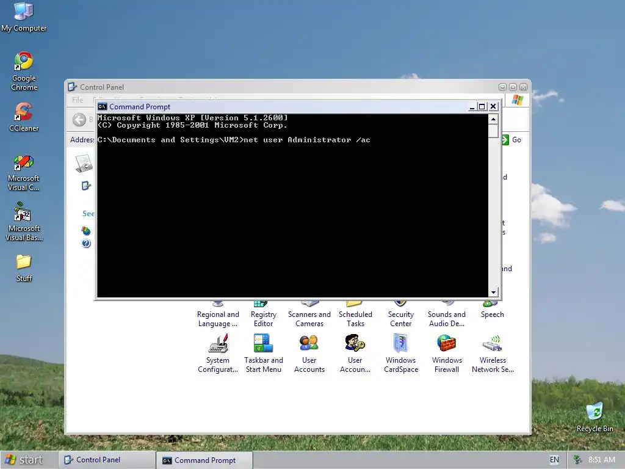Click the Command Prompt title bar icon
Viewport: 625px width, 469px height.
[103, 106]
